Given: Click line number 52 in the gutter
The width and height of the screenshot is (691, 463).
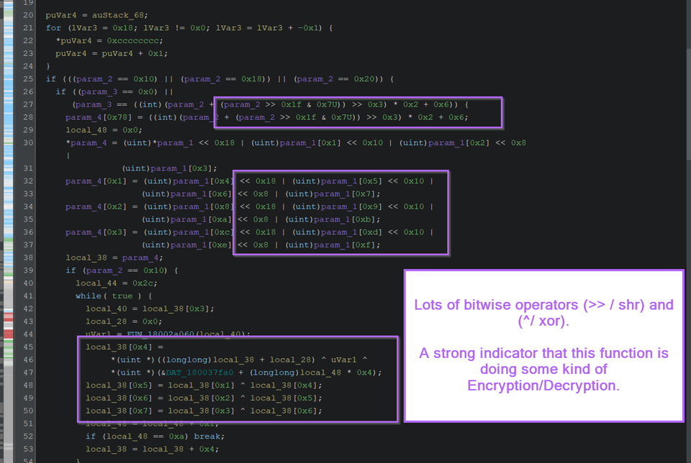Looking at the screenshot, I should [28, 436].
